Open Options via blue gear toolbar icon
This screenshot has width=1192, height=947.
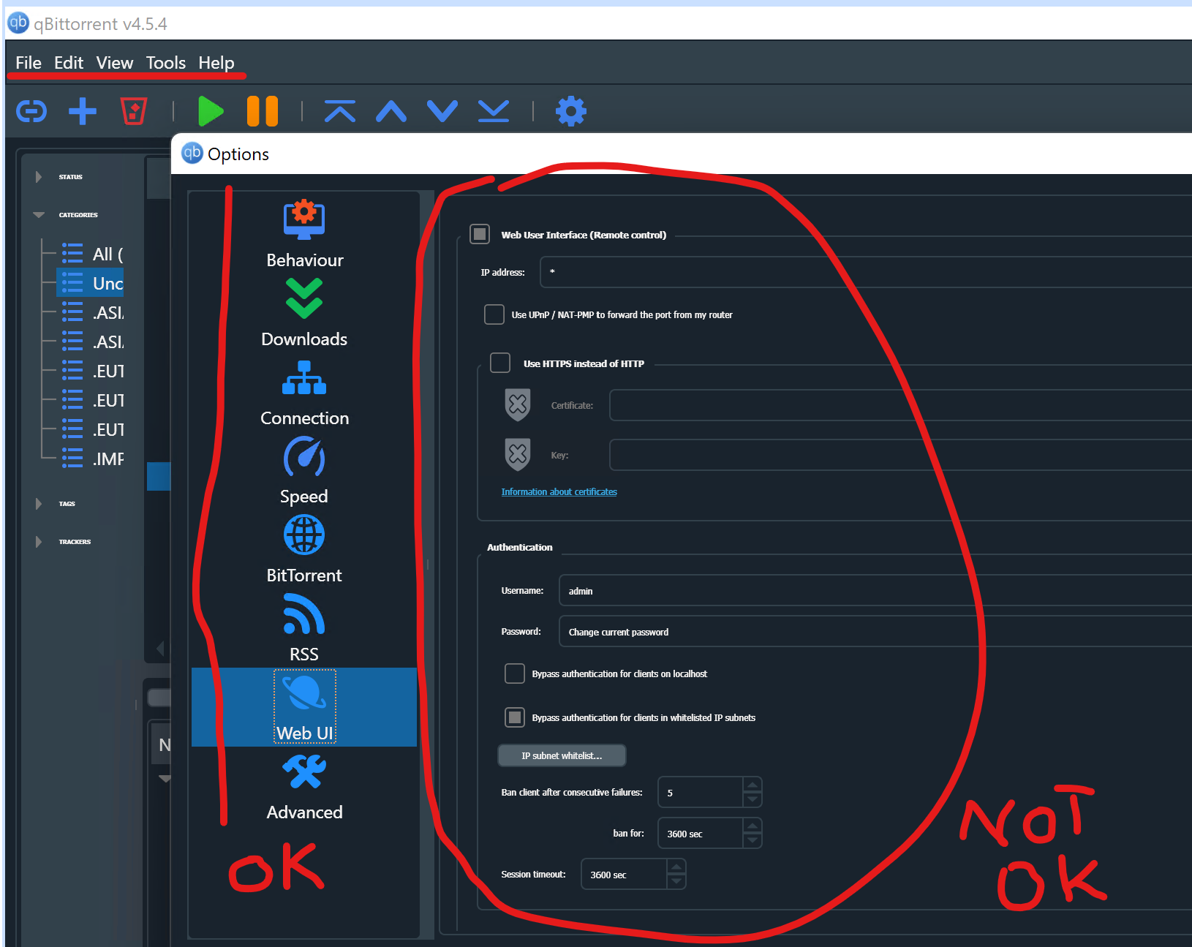coord(571,111)
